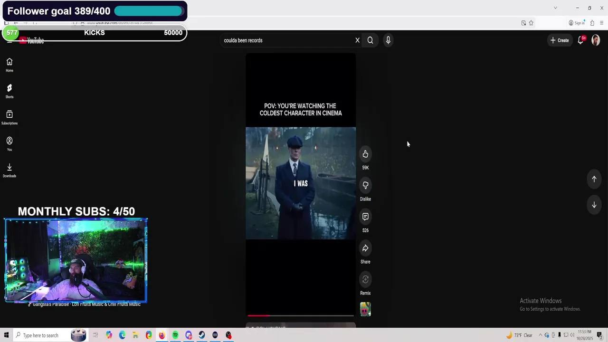
Task: Open File Explorer from the taskbar
Action: click(135, 335)
